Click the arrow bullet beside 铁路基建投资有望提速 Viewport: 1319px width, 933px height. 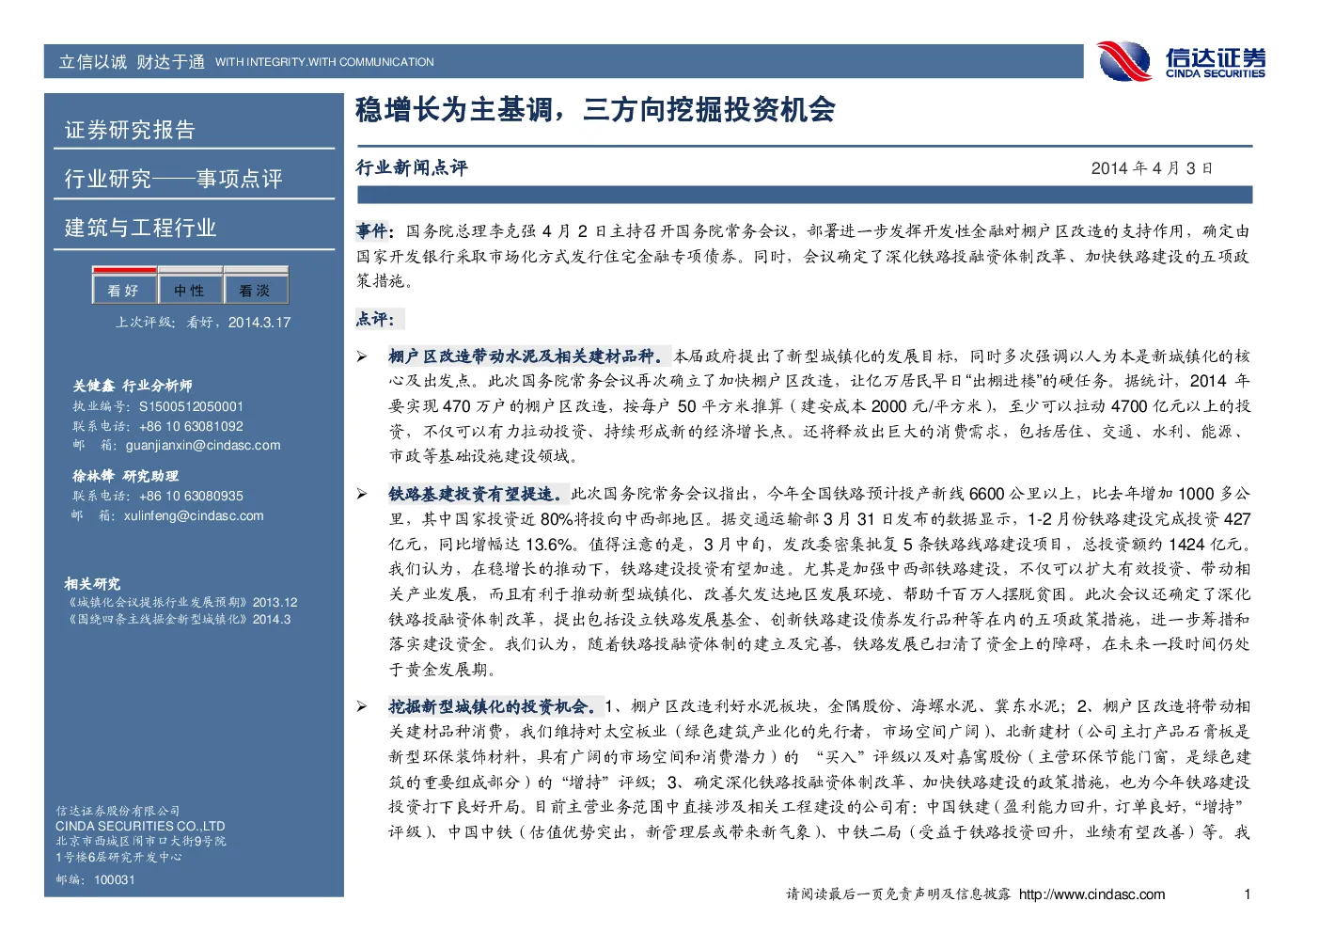point(362,494)
